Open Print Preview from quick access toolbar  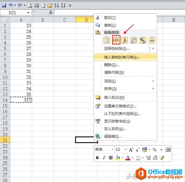coord(30,5)
